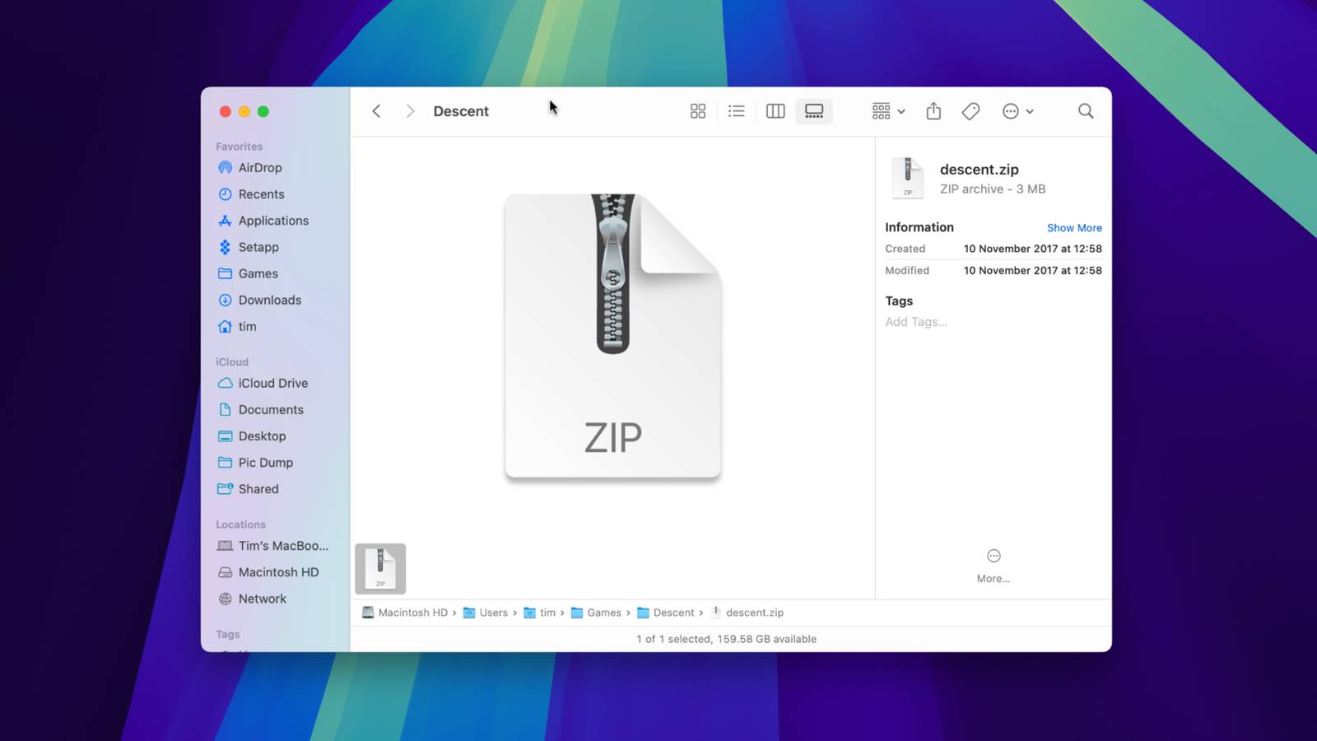Switch to icon grid view
Viewport: 1317px width, 741px height.
point(697,111)
